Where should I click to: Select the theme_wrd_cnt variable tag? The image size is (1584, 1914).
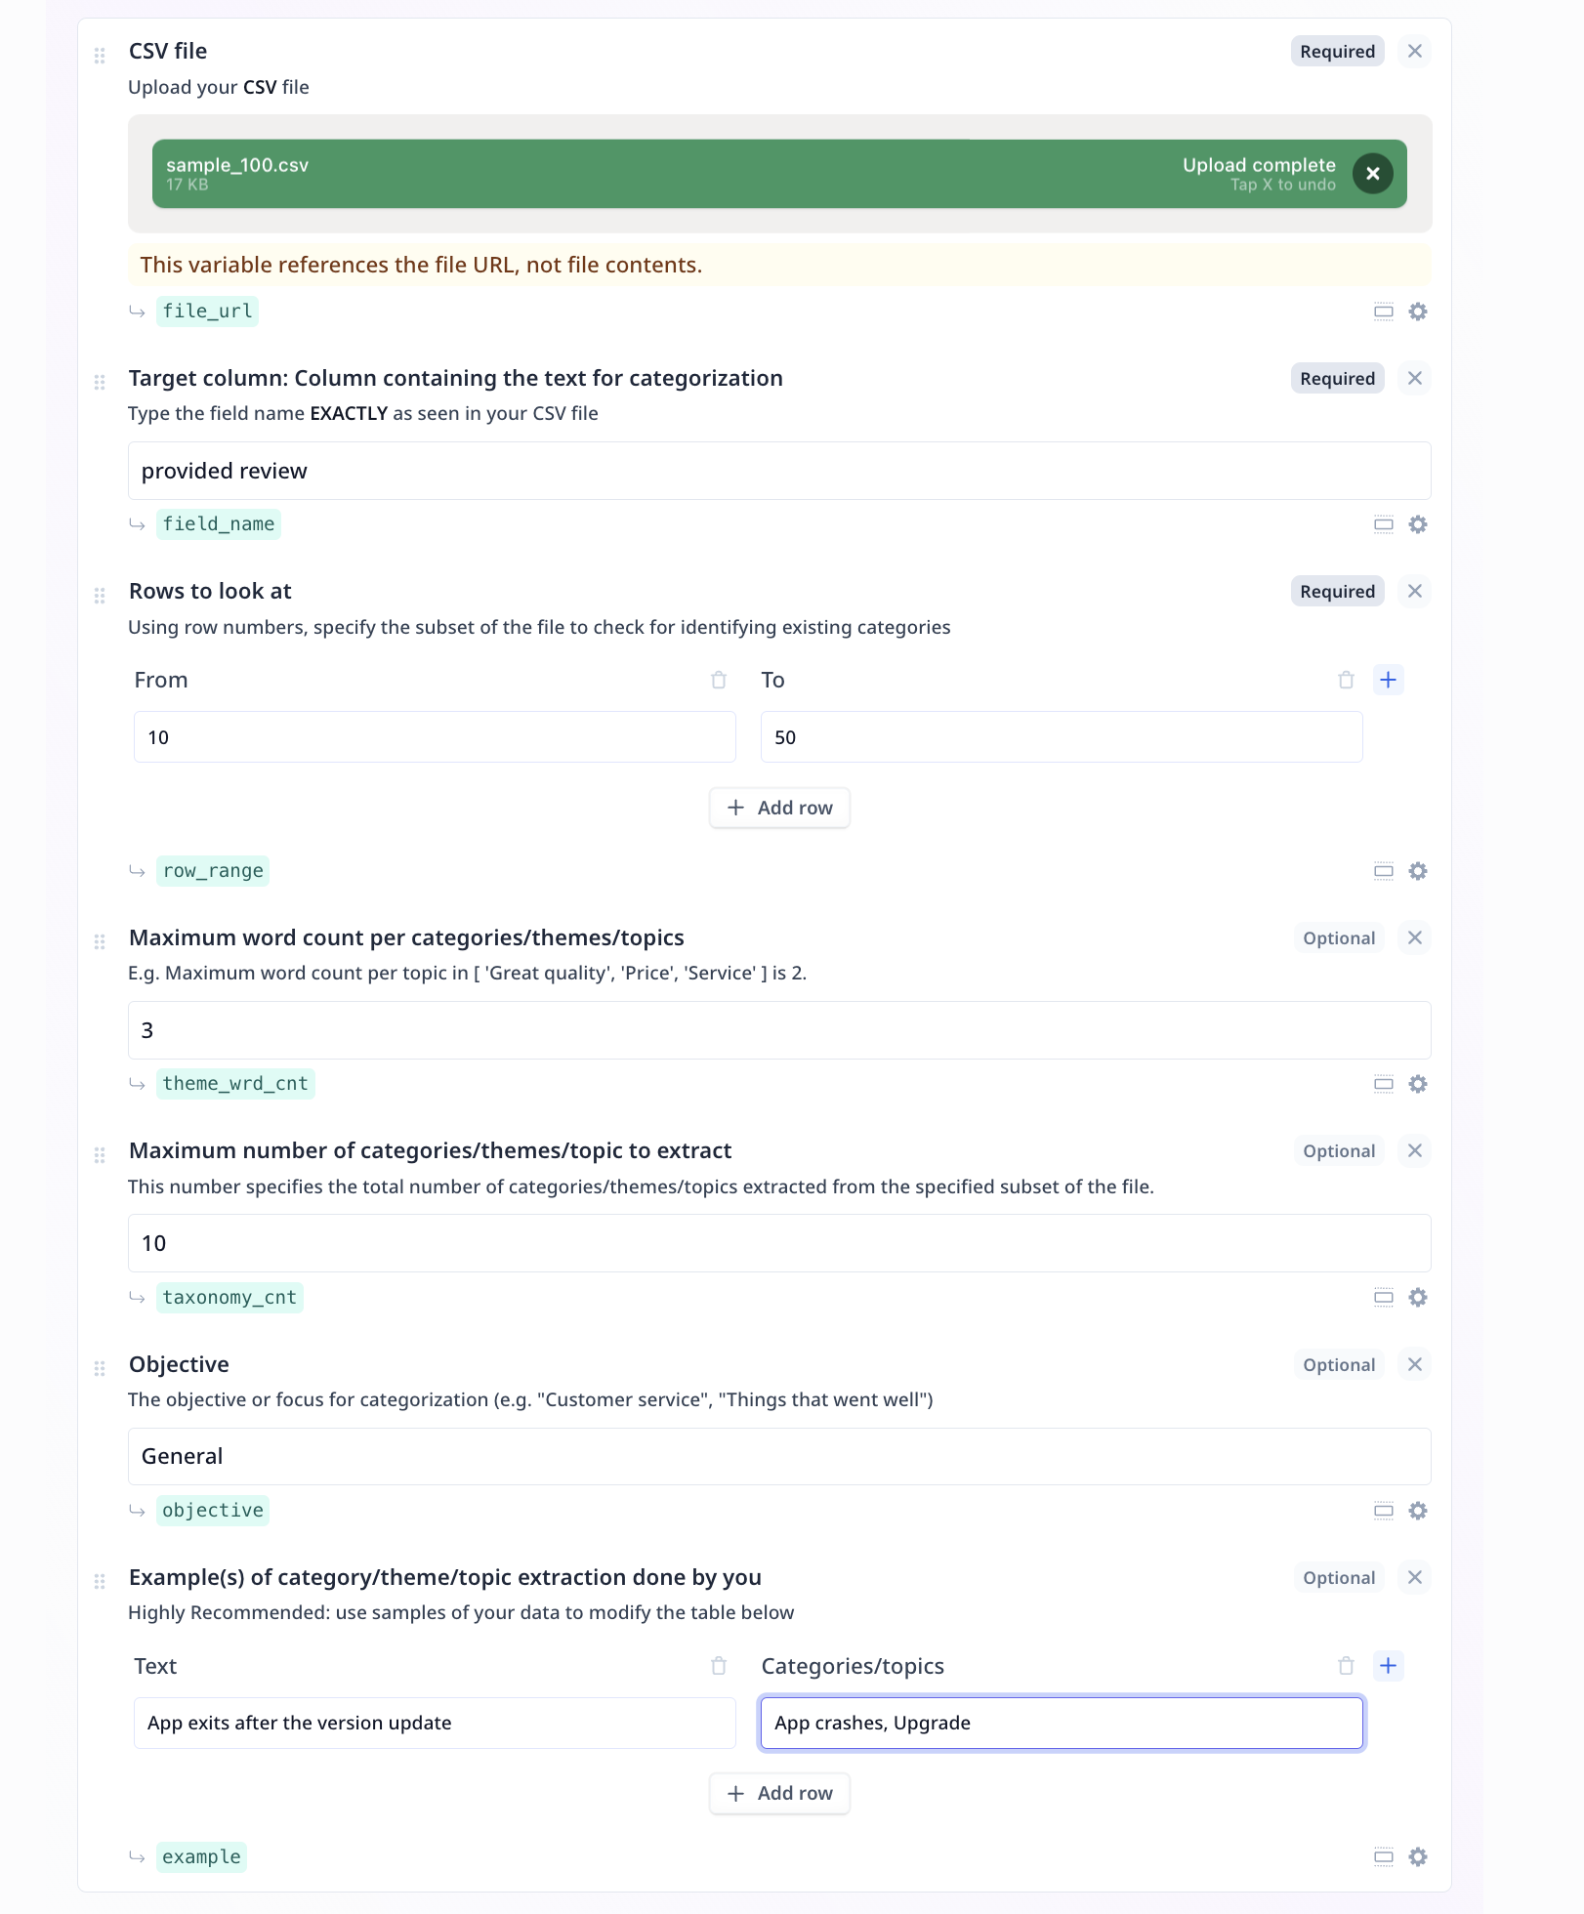(235, 1084)
